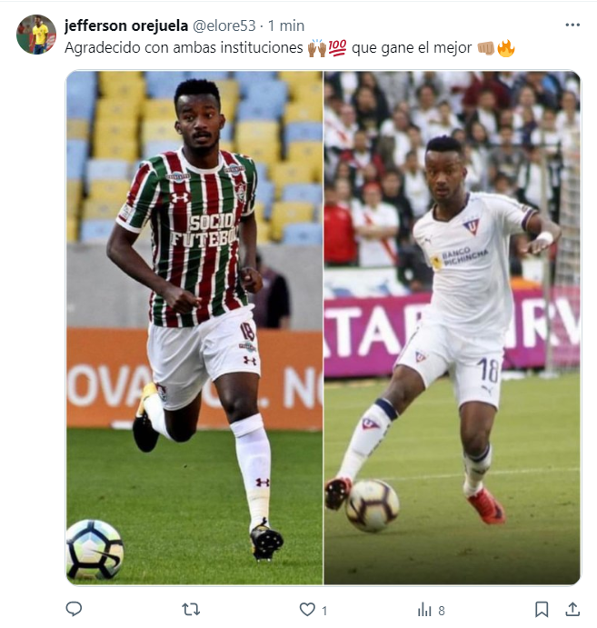Click the like count number 1
The width and height of the screenshot is (597, 628).
pos(324,611)
